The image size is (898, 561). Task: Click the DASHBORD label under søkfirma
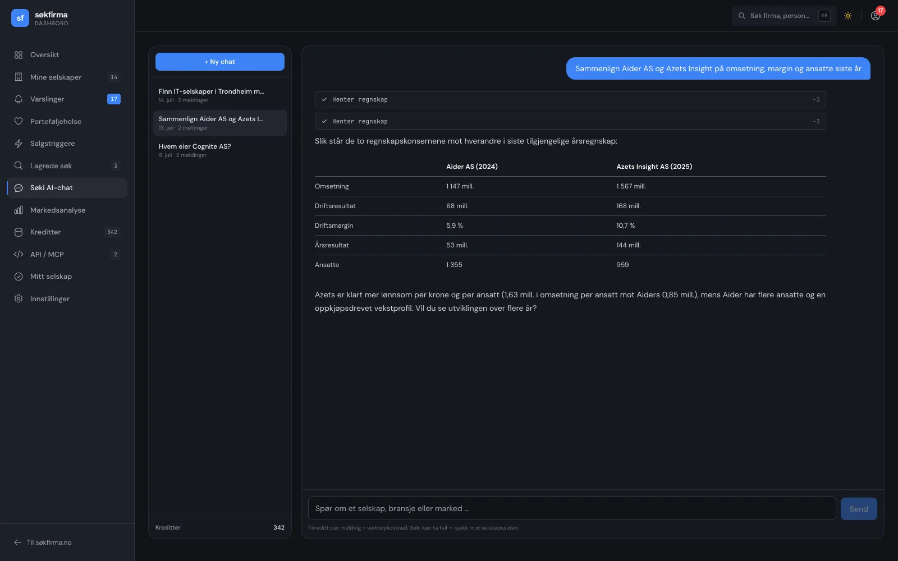(52, 24)
